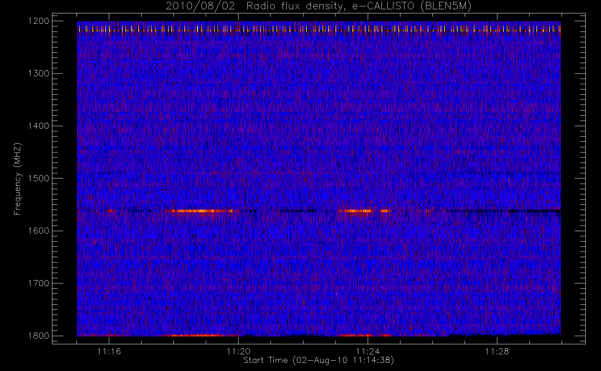
Task: Click the 'Start Time (02-Aug-10 11:14:38)' x-axis label
Action: pyautogui.click(x=318, y=360)
